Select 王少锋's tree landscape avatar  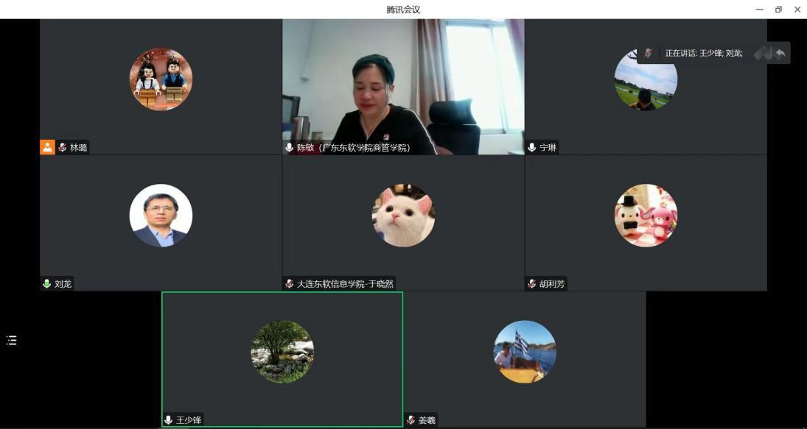click(x=282, y=352)
